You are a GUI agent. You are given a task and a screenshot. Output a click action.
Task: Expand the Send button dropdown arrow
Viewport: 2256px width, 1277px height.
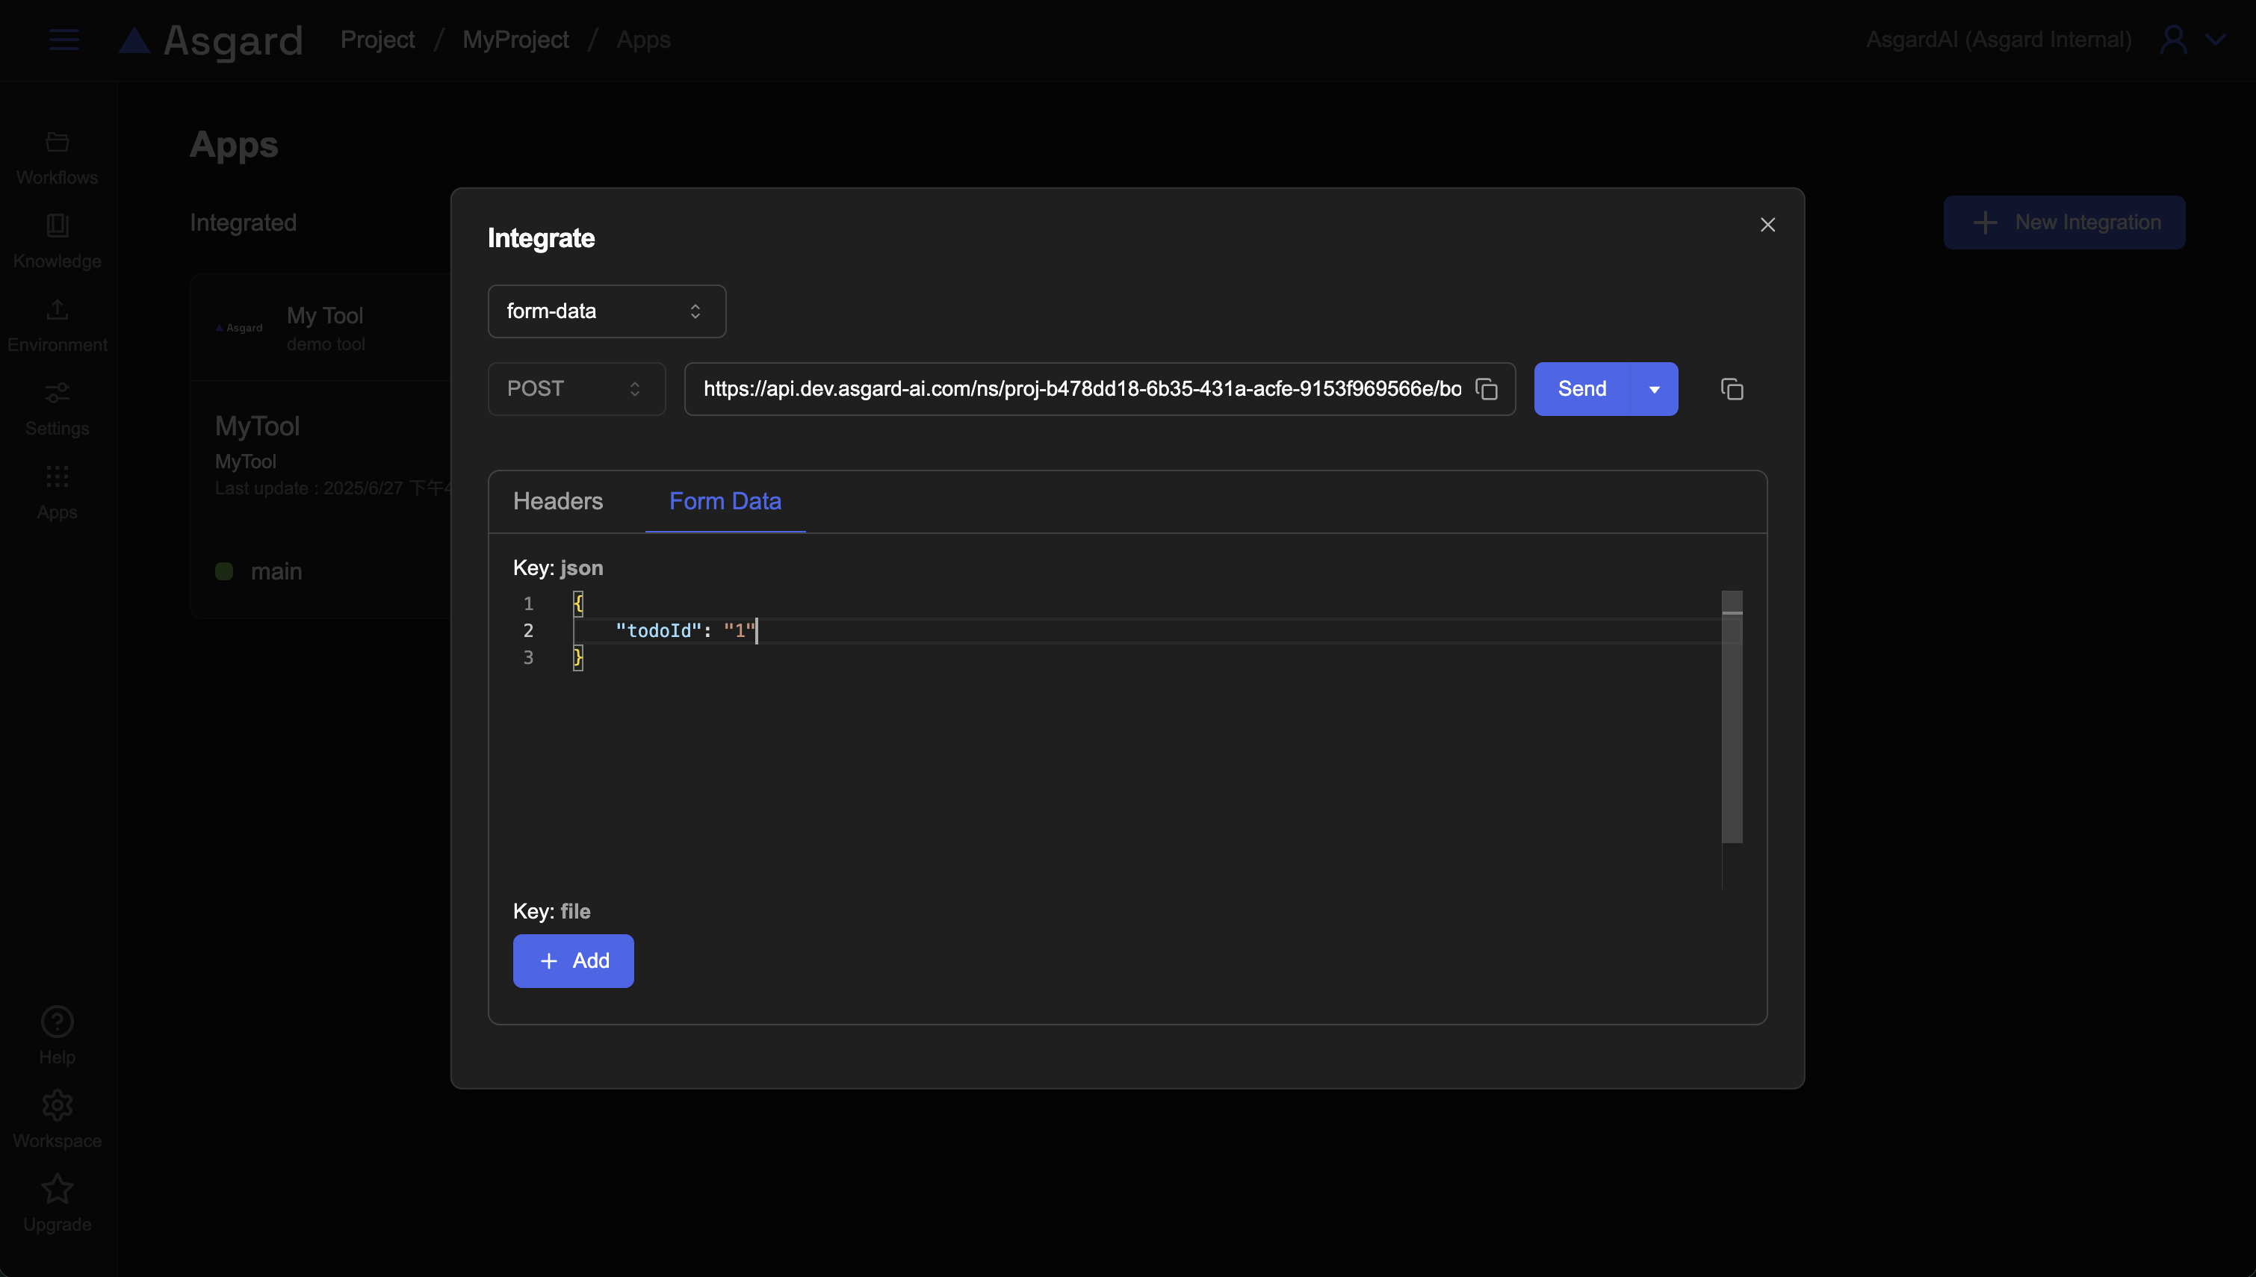click(x=1653, y=389)
